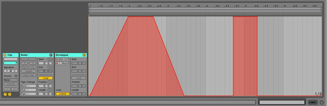The height and width of the screenshot is (106, 327).
Task: Nudge the clip forward with >> button
Action: click(x=14, y=89)
